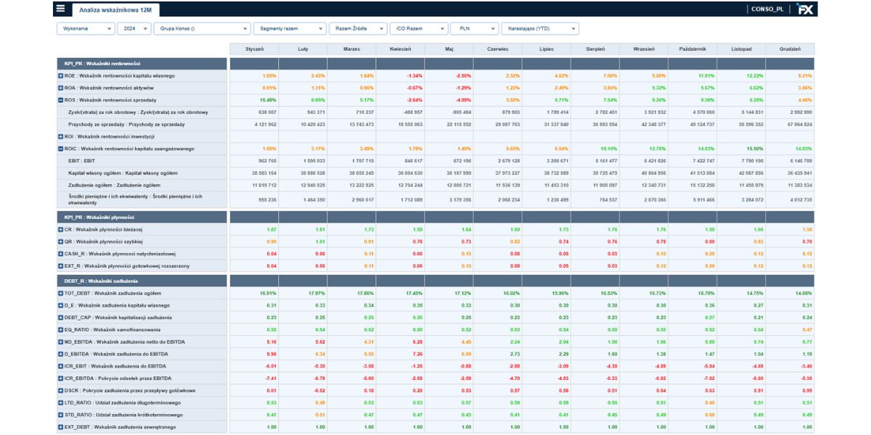
Task: Click the Listopad column header
Action: pos(741,49)
